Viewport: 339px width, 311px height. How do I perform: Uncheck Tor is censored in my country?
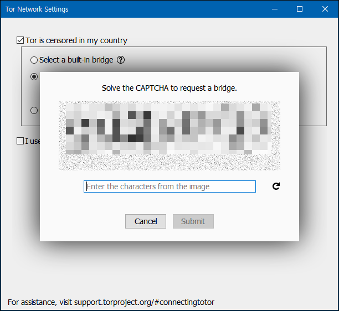click(x=20, y=40)
